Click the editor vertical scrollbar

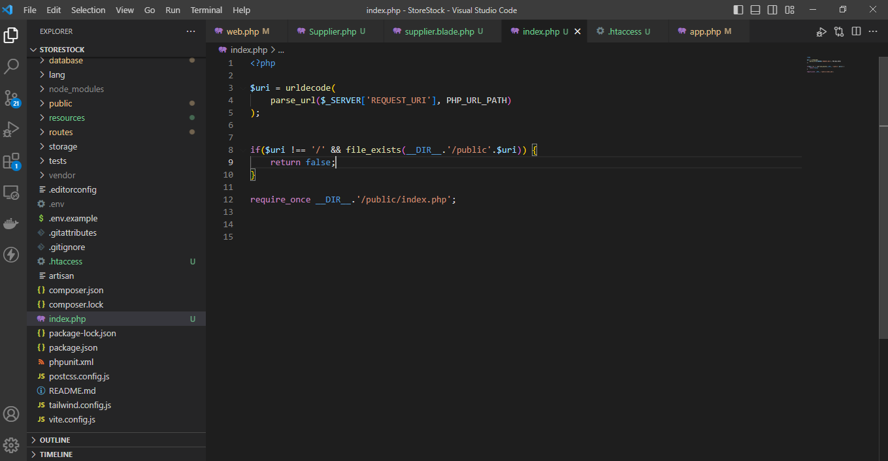coord(883,196)
